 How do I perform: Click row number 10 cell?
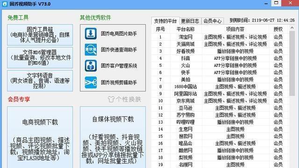(x=160, y=101)
